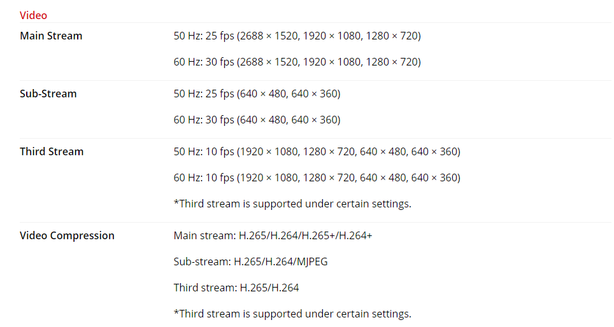Click third stream note under Video Compression
This screenshot has height=327, width=614.
click(292, 314)
